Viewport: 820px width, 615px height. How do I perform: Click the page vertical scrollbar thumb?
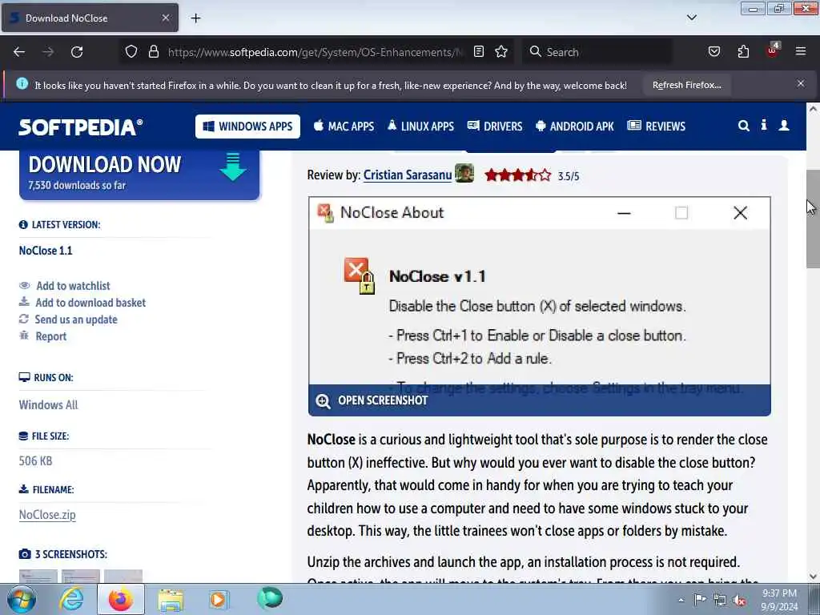point(813,219)
